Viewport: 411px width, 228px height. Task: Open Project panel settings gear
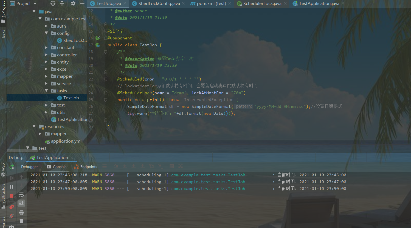click(73, 3)
